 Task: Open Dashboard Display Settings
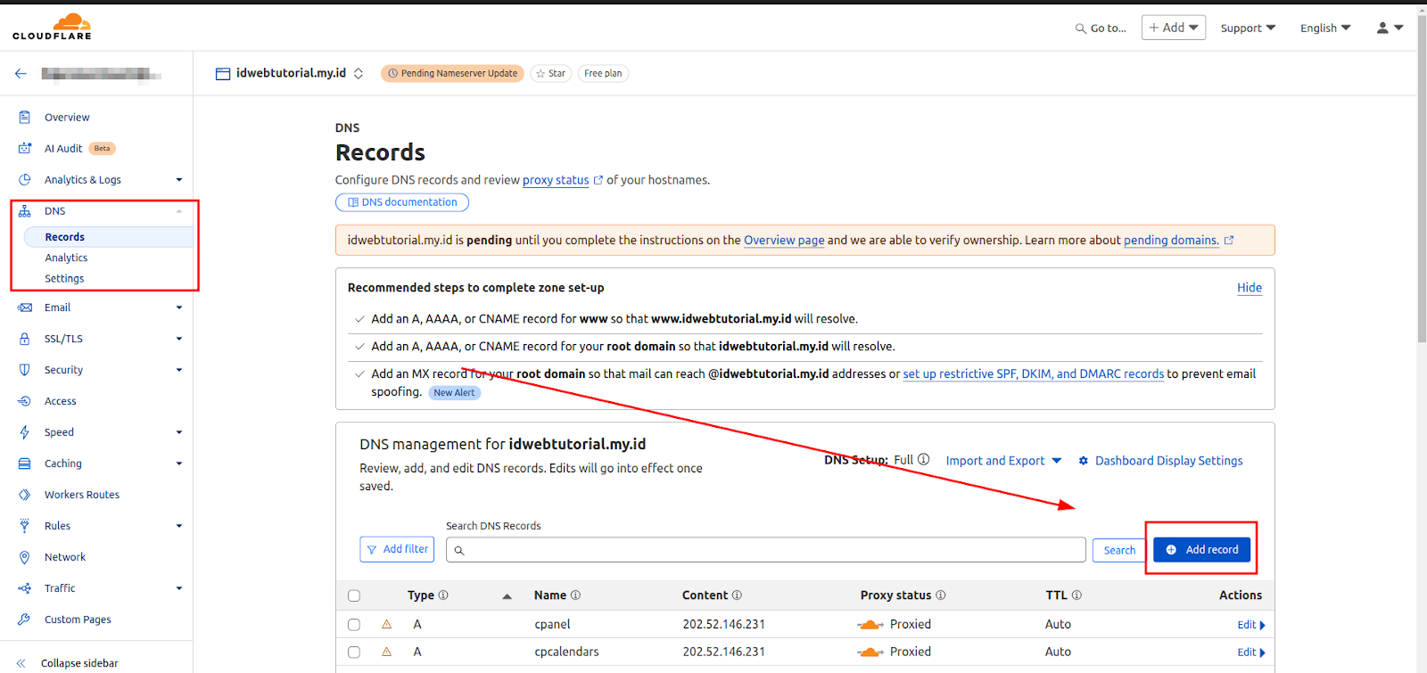(x=1160, y=461)
